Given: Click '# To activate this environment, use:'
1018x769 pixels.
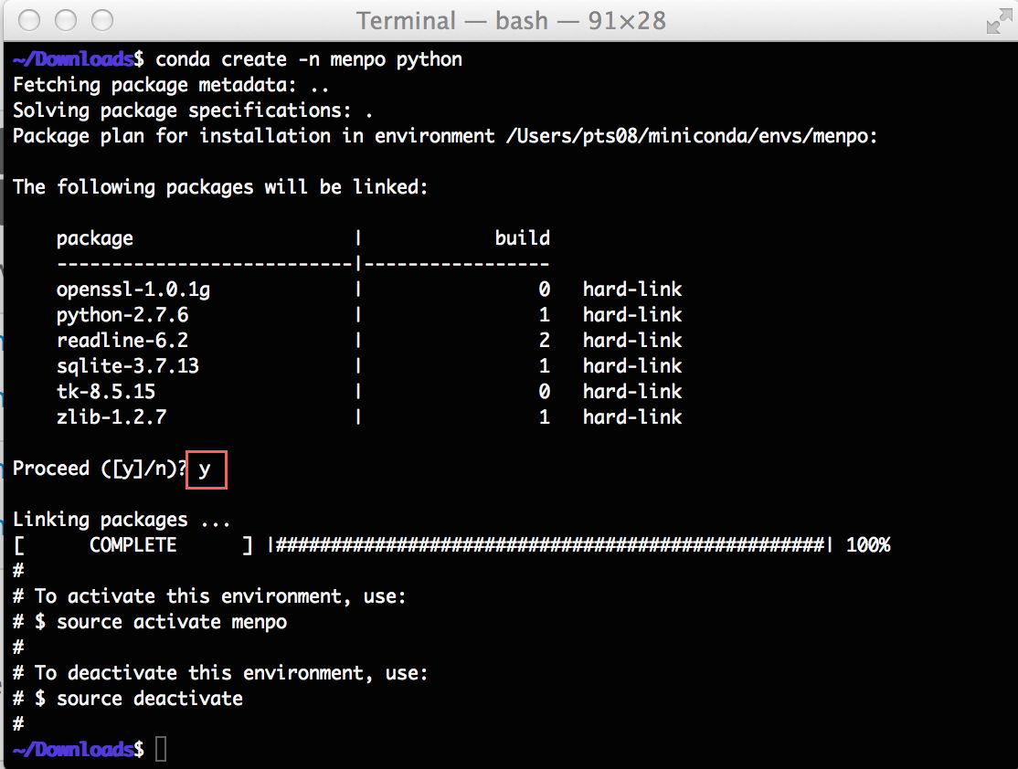Looking at the screenshot, I should click(x=209, y=596).
